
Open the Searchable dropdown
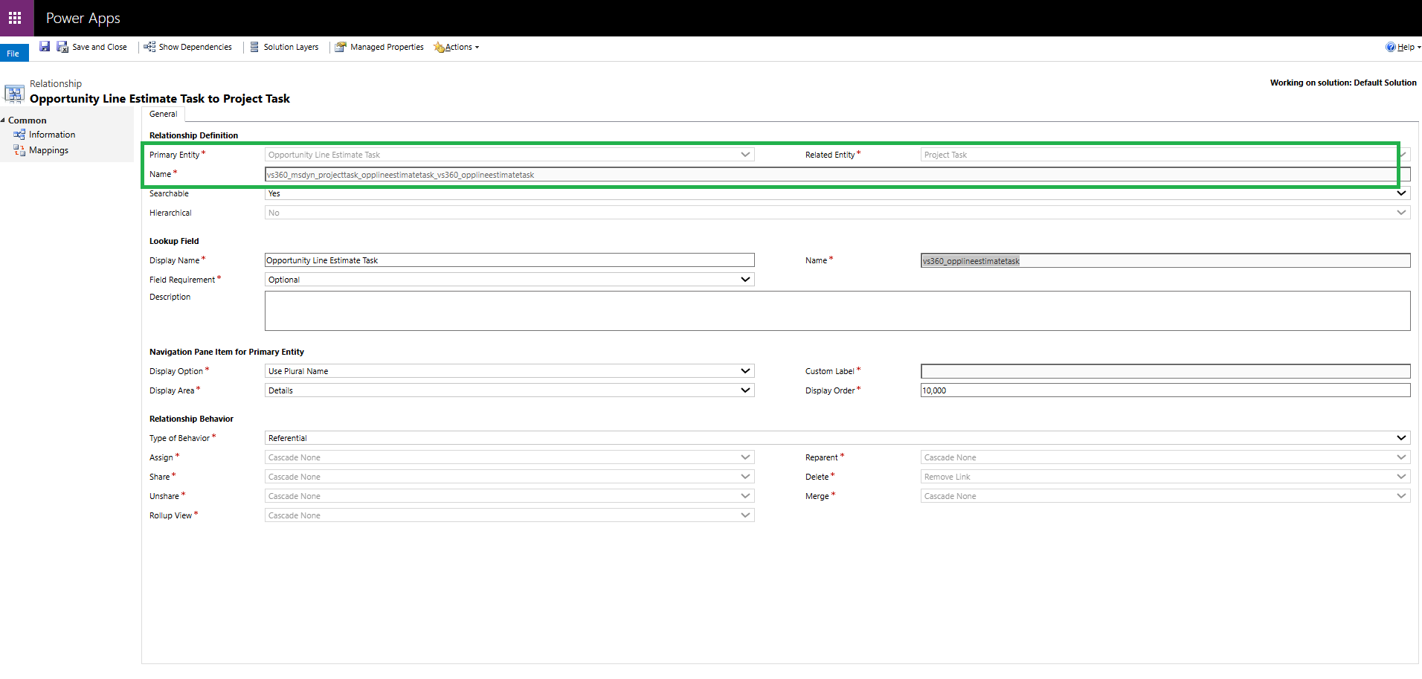(x=837, y=193)
